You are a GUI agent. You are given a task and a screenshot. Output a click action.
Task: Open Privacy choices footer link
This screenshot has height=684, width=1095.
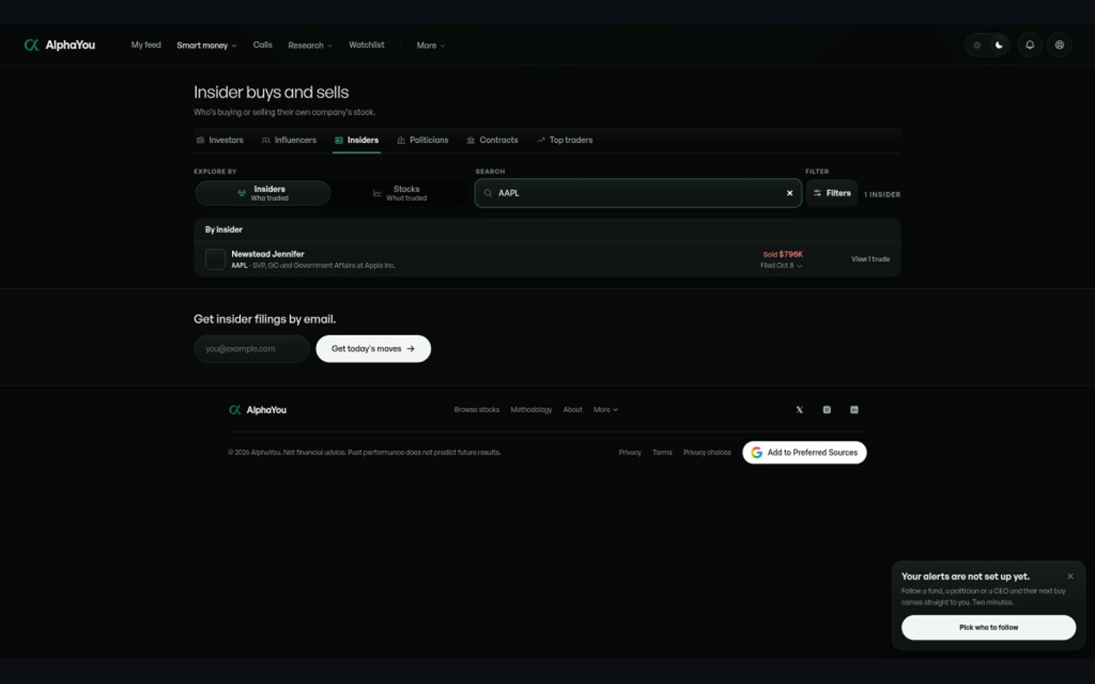pos(707,452)
